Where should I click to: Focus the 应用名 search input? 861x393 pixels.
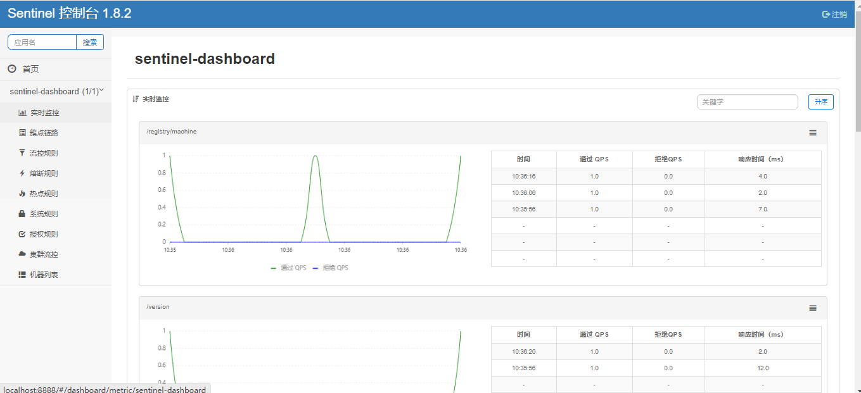42,42
